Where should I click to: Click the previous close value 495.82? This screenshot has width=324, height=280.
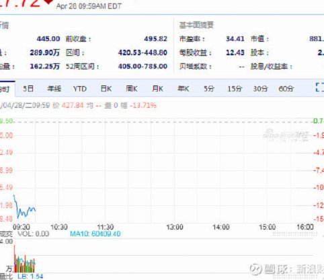(155, 38)
